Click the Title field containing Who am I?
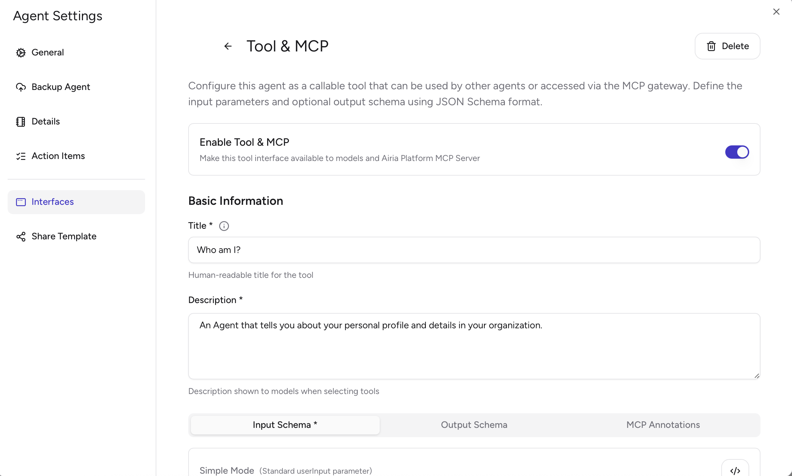The width and height of the screenshot is (792, 476). pyautogui.click(x=473, y=250)
